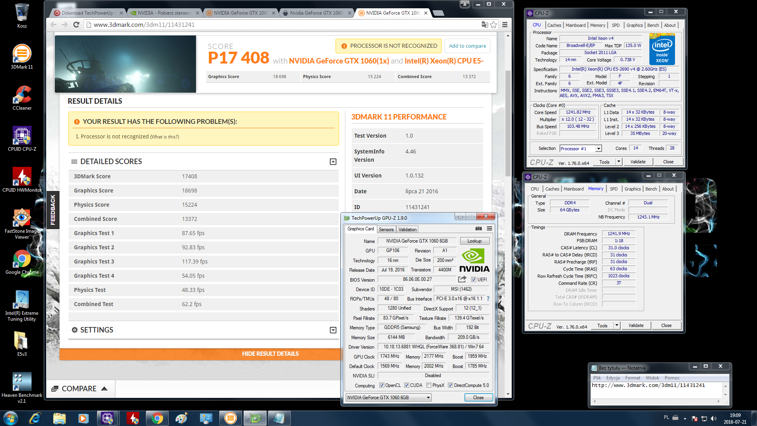
Task: Open the 3DMark 11 desktop shortcut
Action: pyautogui.click(x=22, y=56)
